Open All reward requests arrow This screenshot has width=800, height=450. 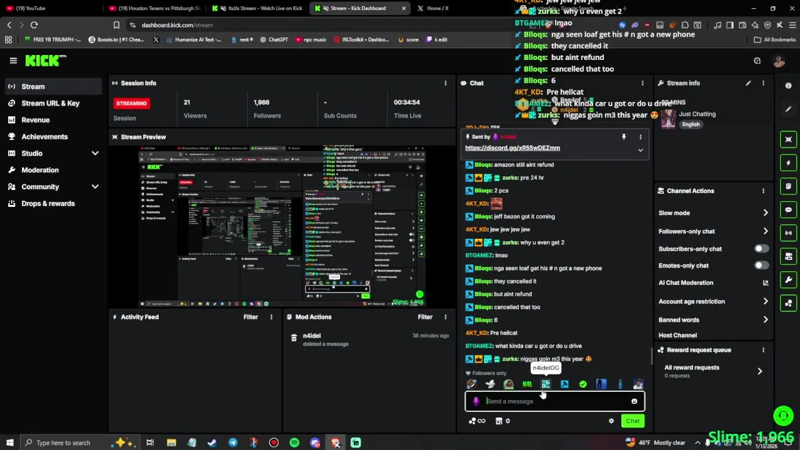tap(760, 371)
